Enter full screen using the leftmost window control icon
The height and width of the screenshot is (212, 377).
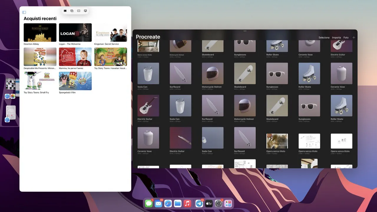(65, 11)
